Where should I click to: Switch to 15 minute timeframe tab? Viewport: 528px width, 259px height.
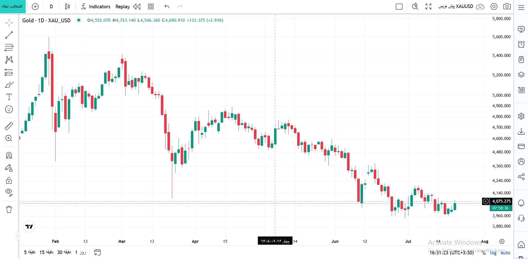pyautogui.click(x=46, y=252)
